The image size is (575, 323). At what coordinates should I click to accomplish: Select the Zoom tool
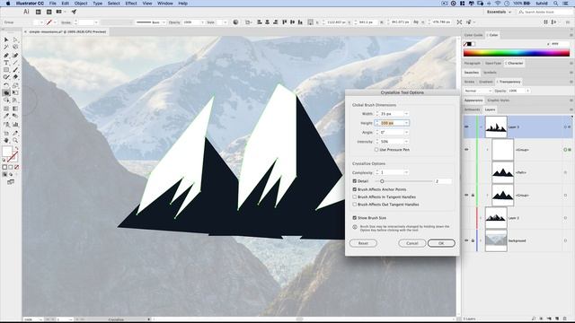pos(15,141)
